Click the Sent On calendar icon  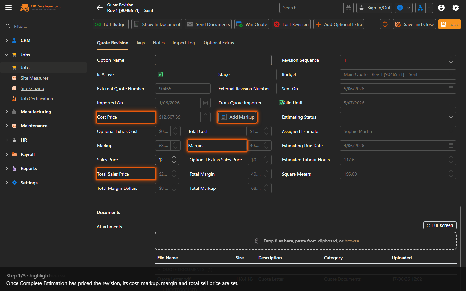pyautogui.click(x=451, y=89)
